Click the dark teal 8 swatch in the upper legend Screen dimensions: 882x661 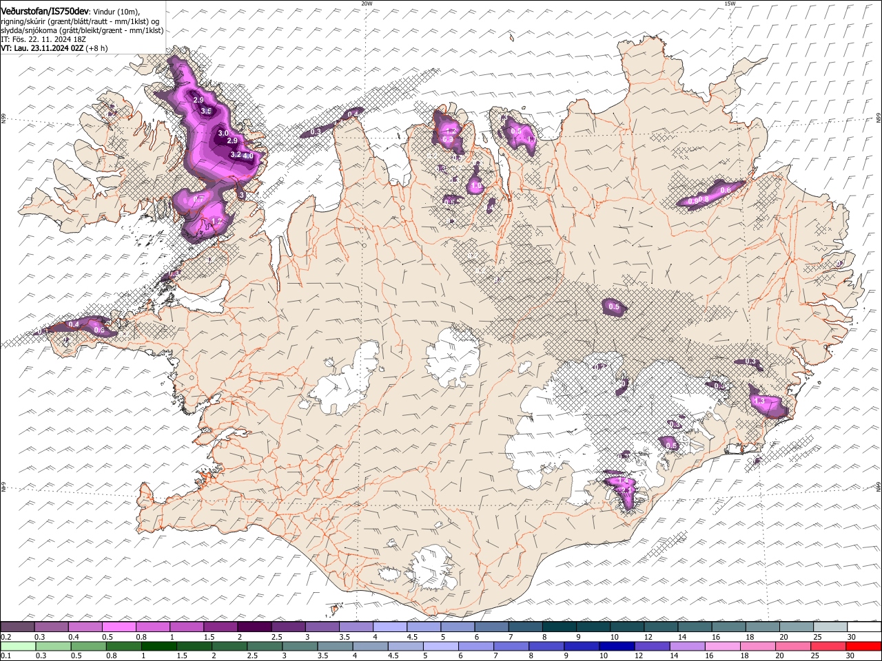(x=559, y=627)
